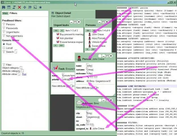Select the Urgent tasks predefined filter
Screen dimensions: 177x136
pyautogui.click(x=13, y=32)
